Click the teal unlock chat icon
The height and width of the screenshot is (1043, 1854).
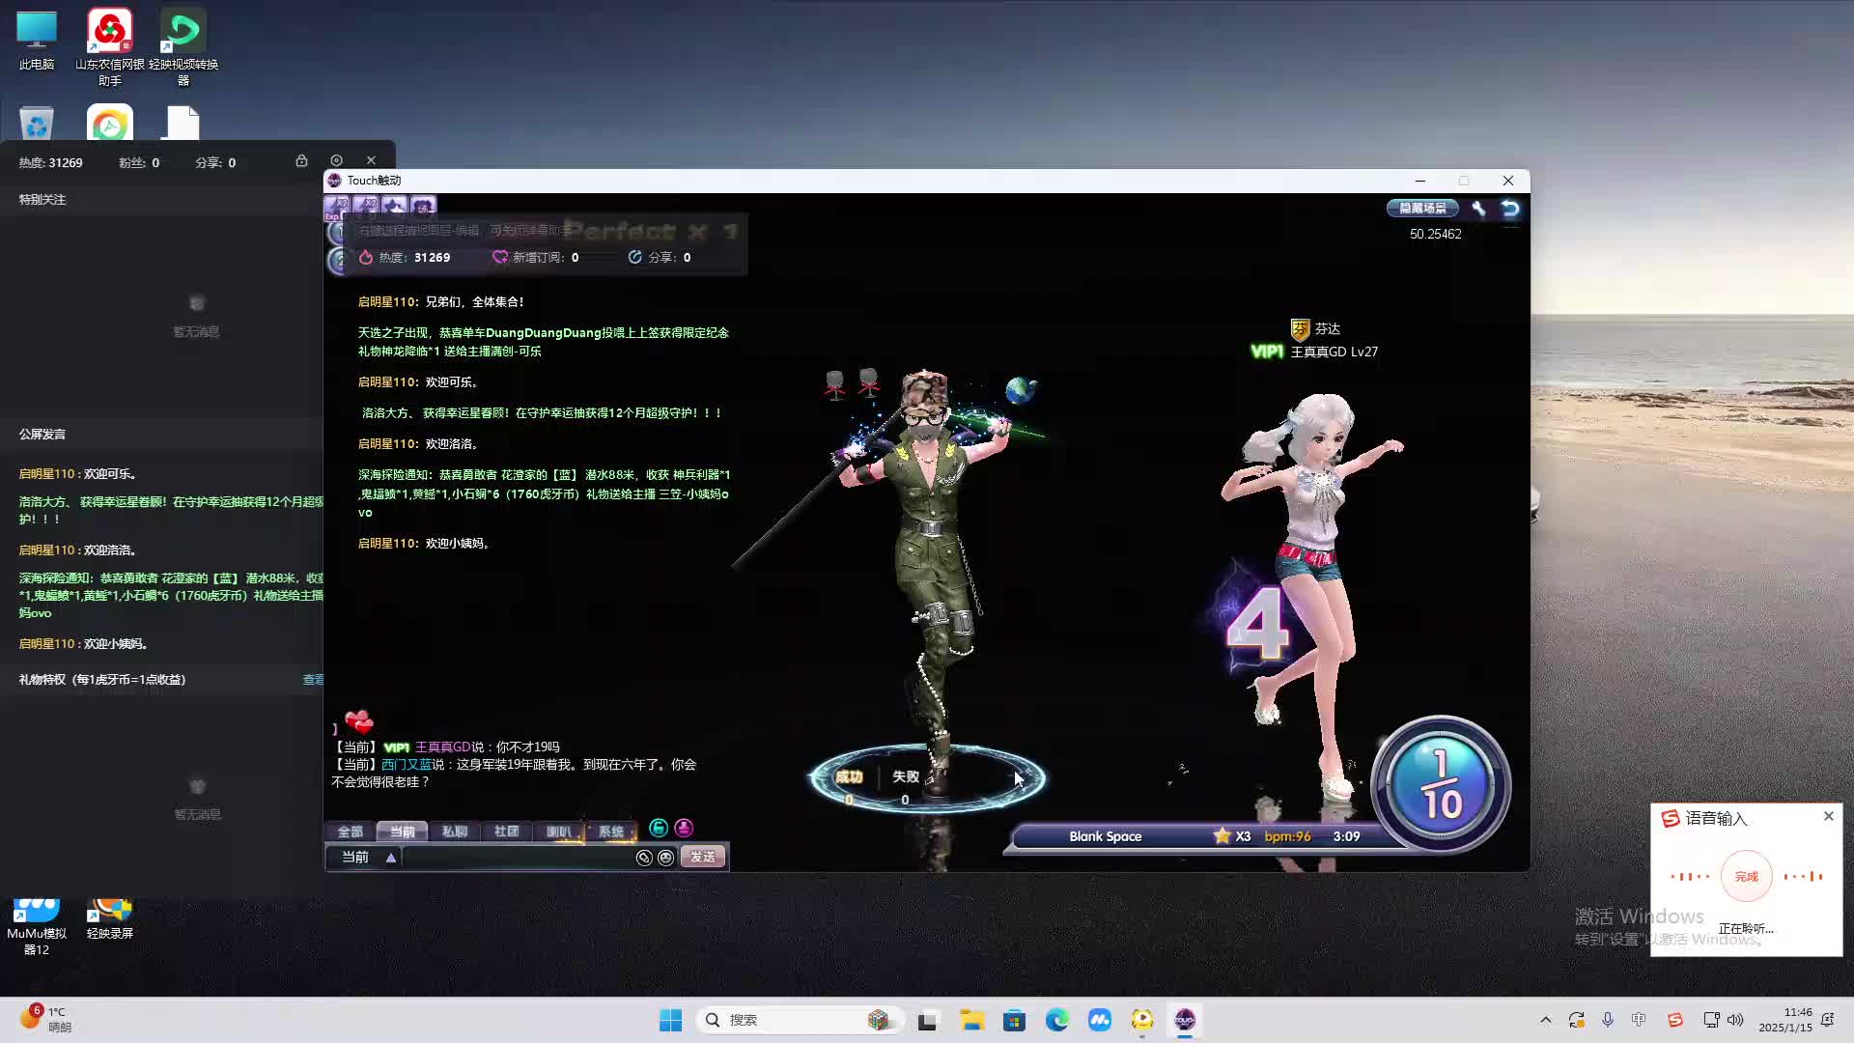pyautogui.click(x=659, y=828)
